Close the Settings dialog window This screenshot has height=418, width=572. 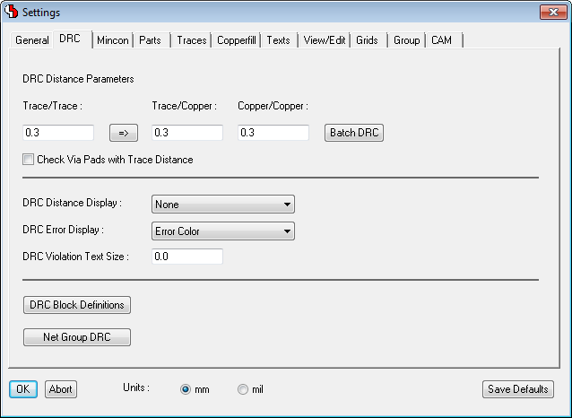pyautogui.click(x=550, y=12)
